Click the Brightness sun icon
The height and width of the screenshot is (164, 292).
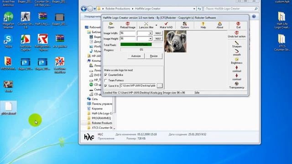click(x=237, y=59)
